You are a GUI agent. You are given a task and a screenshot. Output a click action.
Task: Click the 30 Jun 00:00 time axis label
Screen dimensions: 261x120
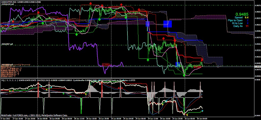tap(190, 118)
